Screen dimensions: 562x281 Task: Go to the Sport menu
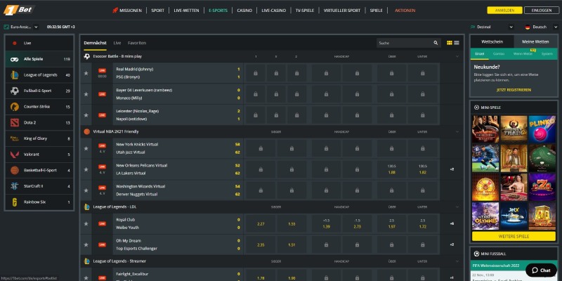(x=157, y=11)
